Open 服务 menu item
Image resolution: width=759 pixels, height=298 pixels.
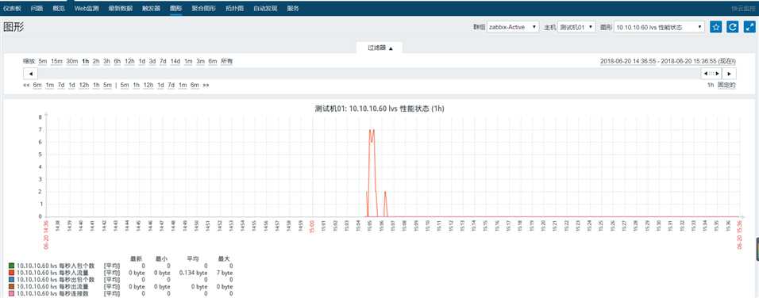(293, 8)
